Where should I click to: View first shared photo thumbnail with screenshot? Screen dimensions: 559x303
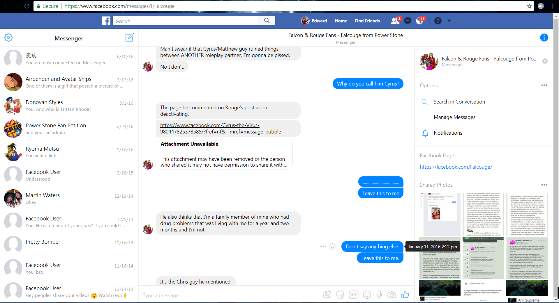(440, 214)
